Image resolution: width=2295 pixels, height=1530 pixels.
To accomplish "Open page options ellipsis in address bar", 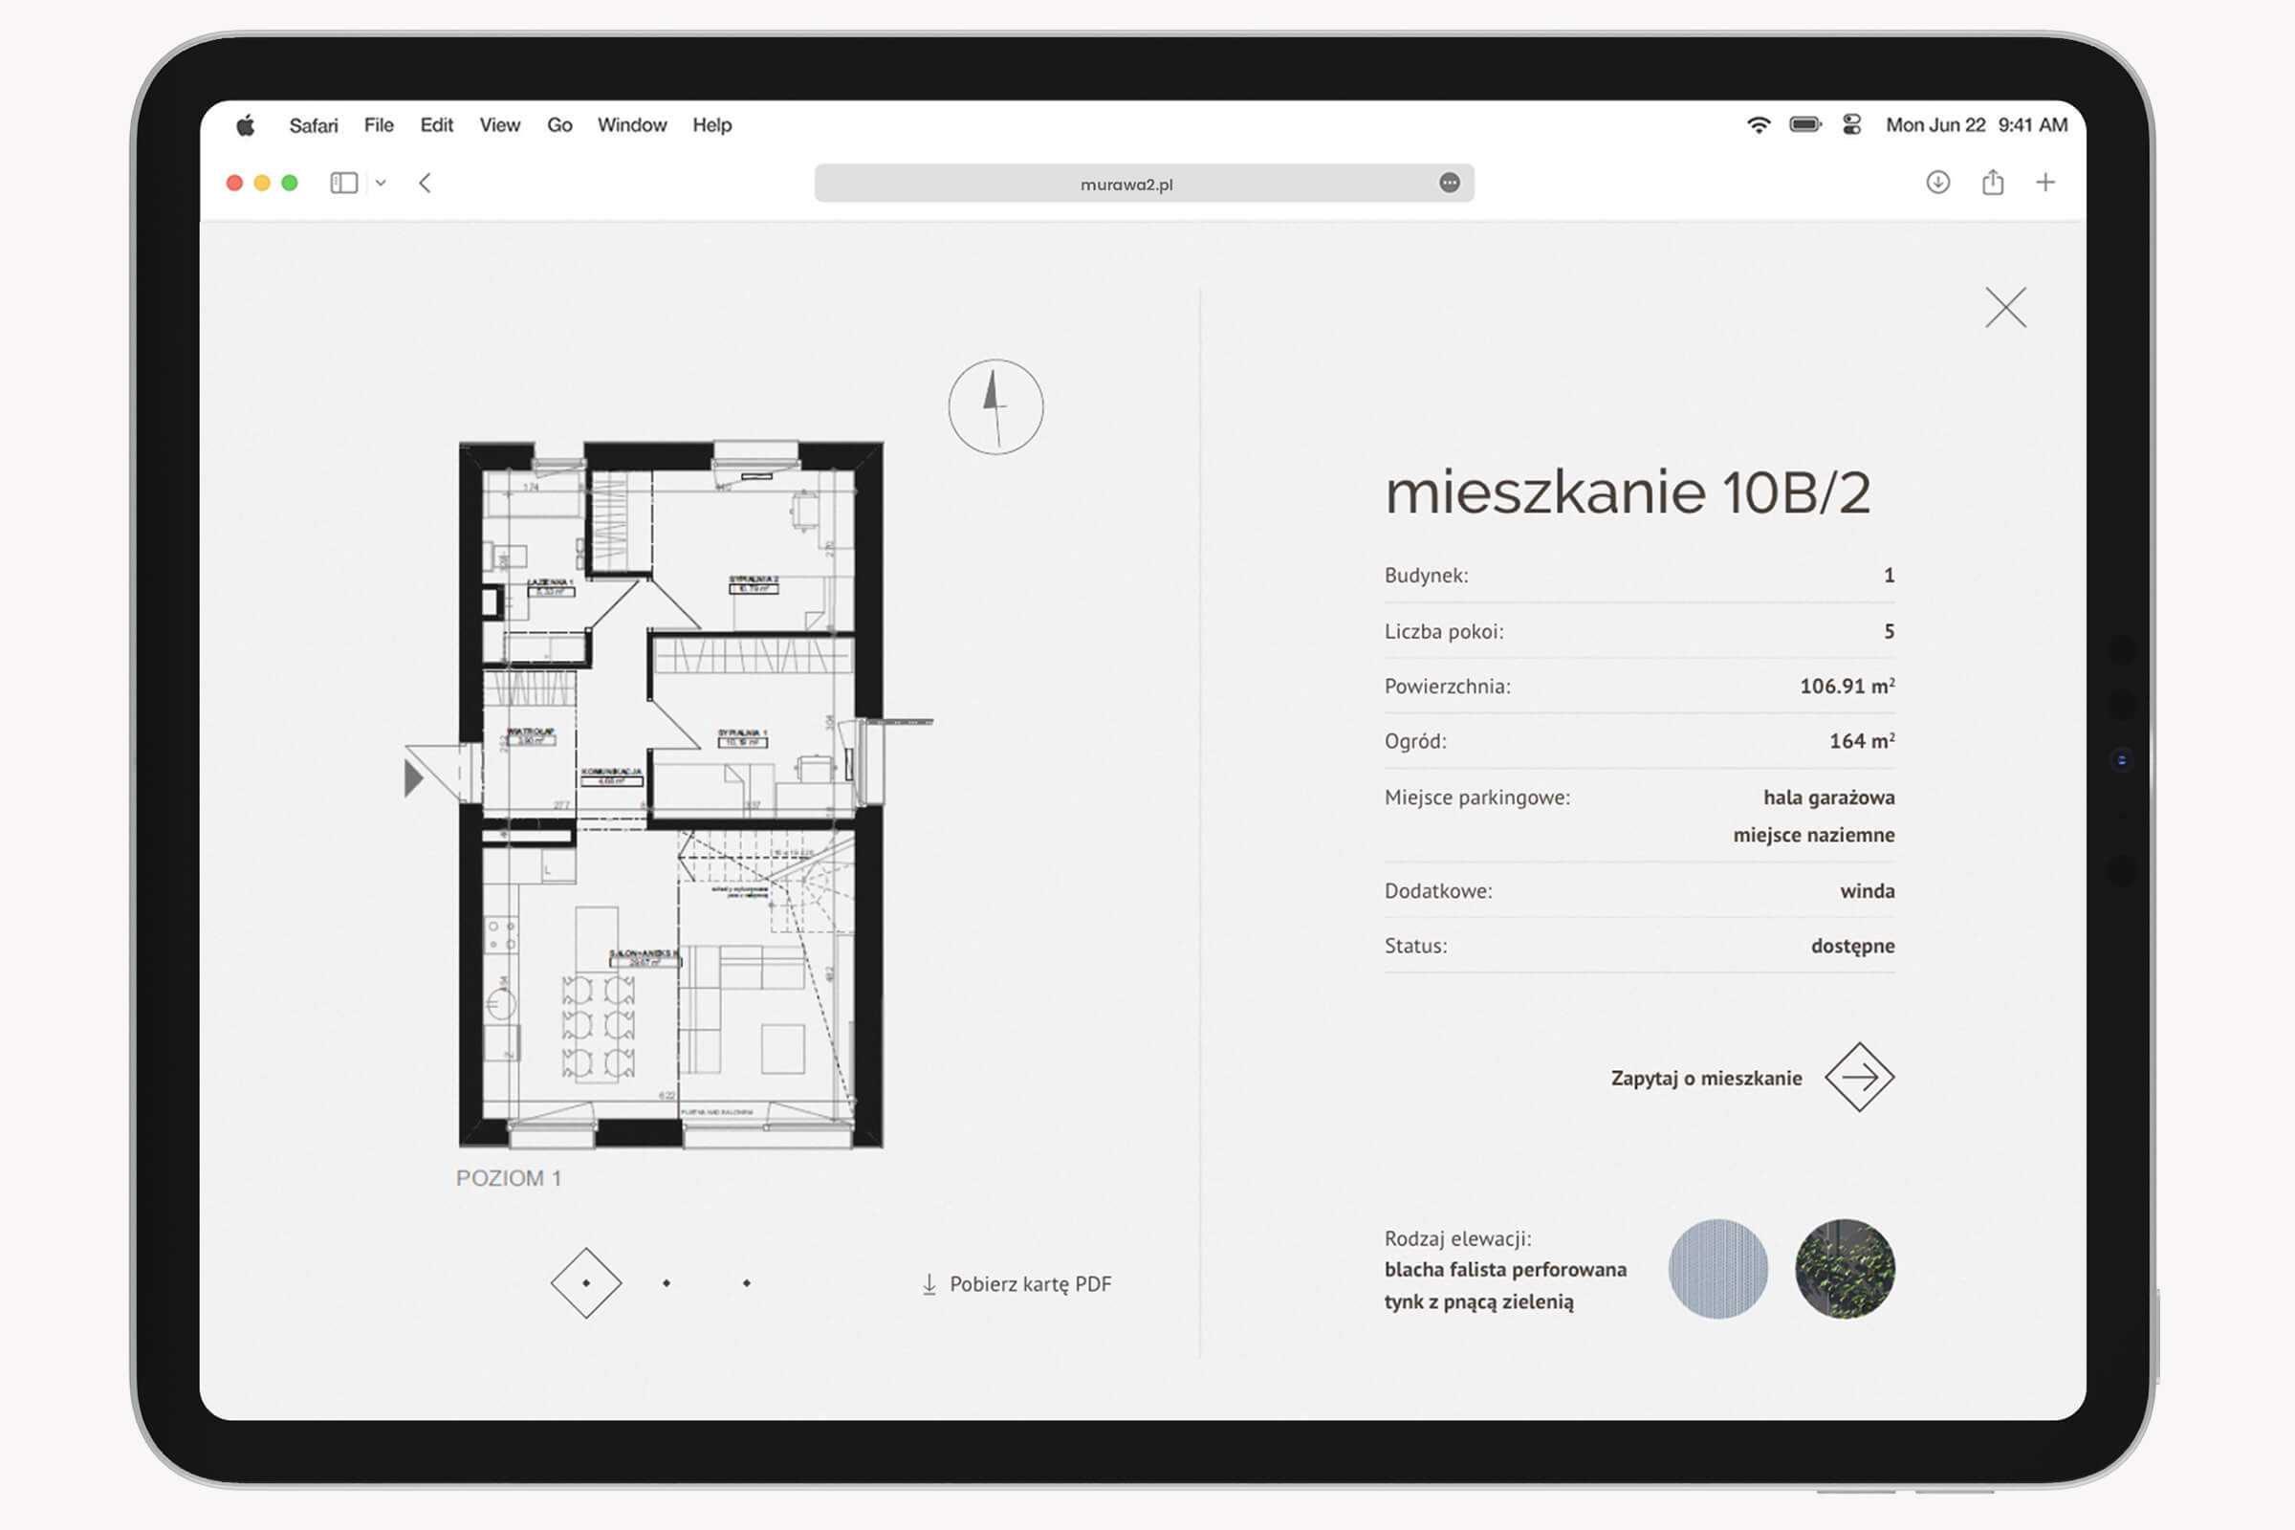I will pos(1449,183).
